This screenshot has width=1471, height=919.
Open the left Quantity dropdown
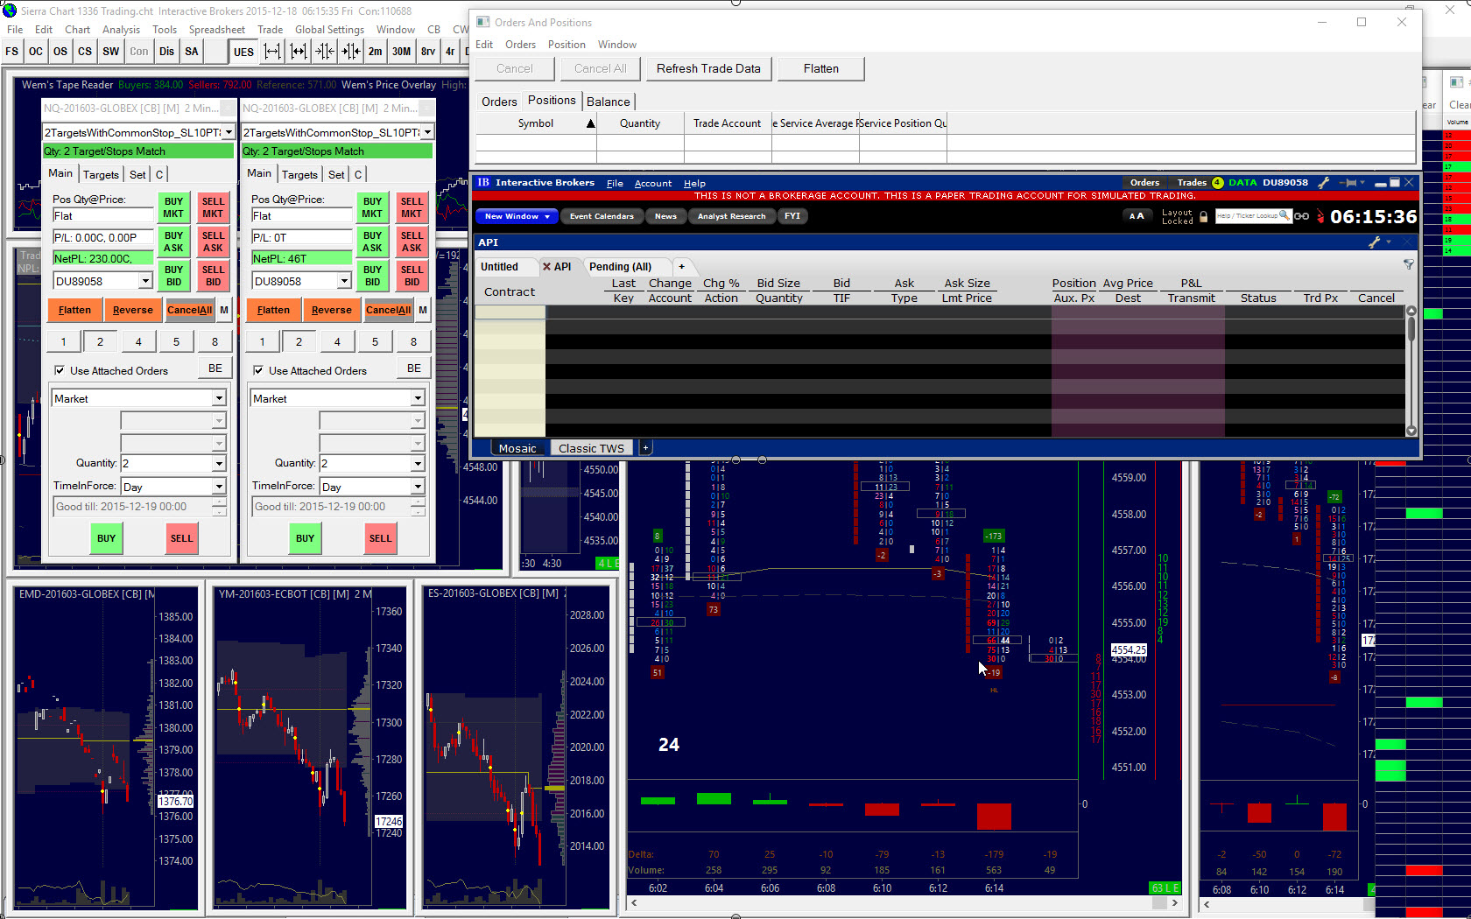219,463
